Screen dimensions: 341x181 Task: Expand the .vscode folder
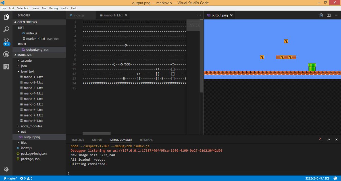click(39, 61)
